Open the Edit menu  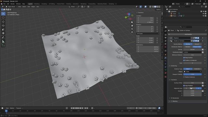pos(8,4)
